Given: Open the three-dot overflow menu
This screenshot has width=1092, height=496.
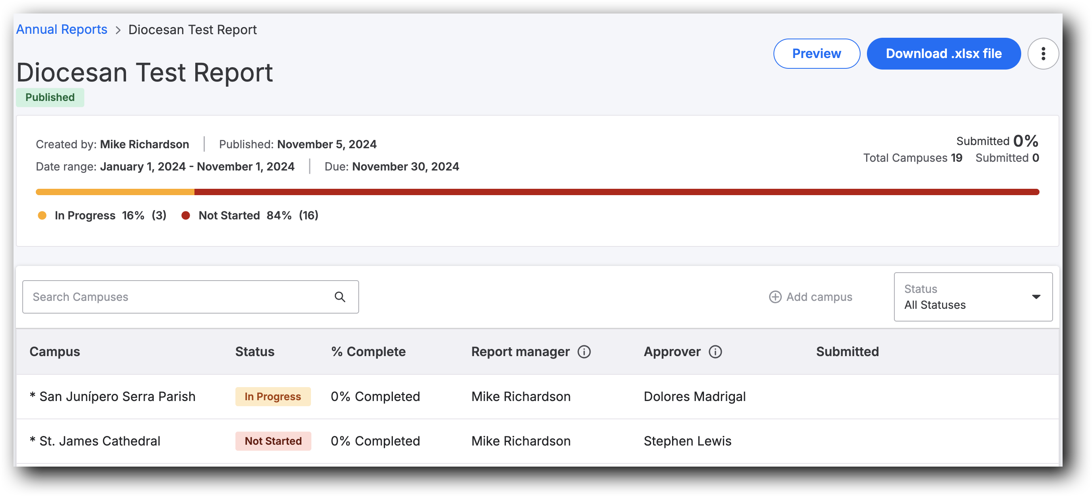Looking at the screenshot, I should [x=1043, y=53].
